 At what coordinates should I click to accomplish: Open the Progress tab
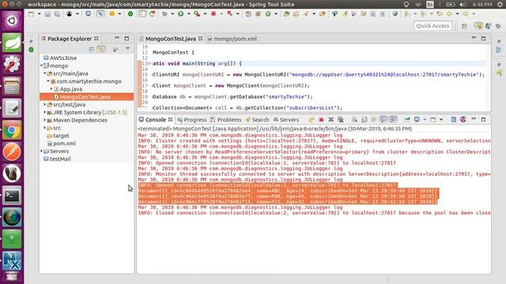tap(192, 120)
